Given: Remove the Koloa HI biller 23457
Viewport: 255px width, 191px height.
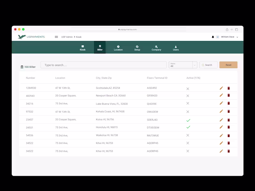Looking at the screenshot, I should click(229, 120).
